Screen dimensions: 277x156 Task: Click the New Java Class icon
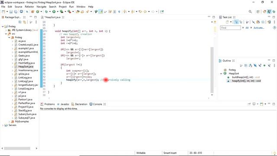[38, 12]
